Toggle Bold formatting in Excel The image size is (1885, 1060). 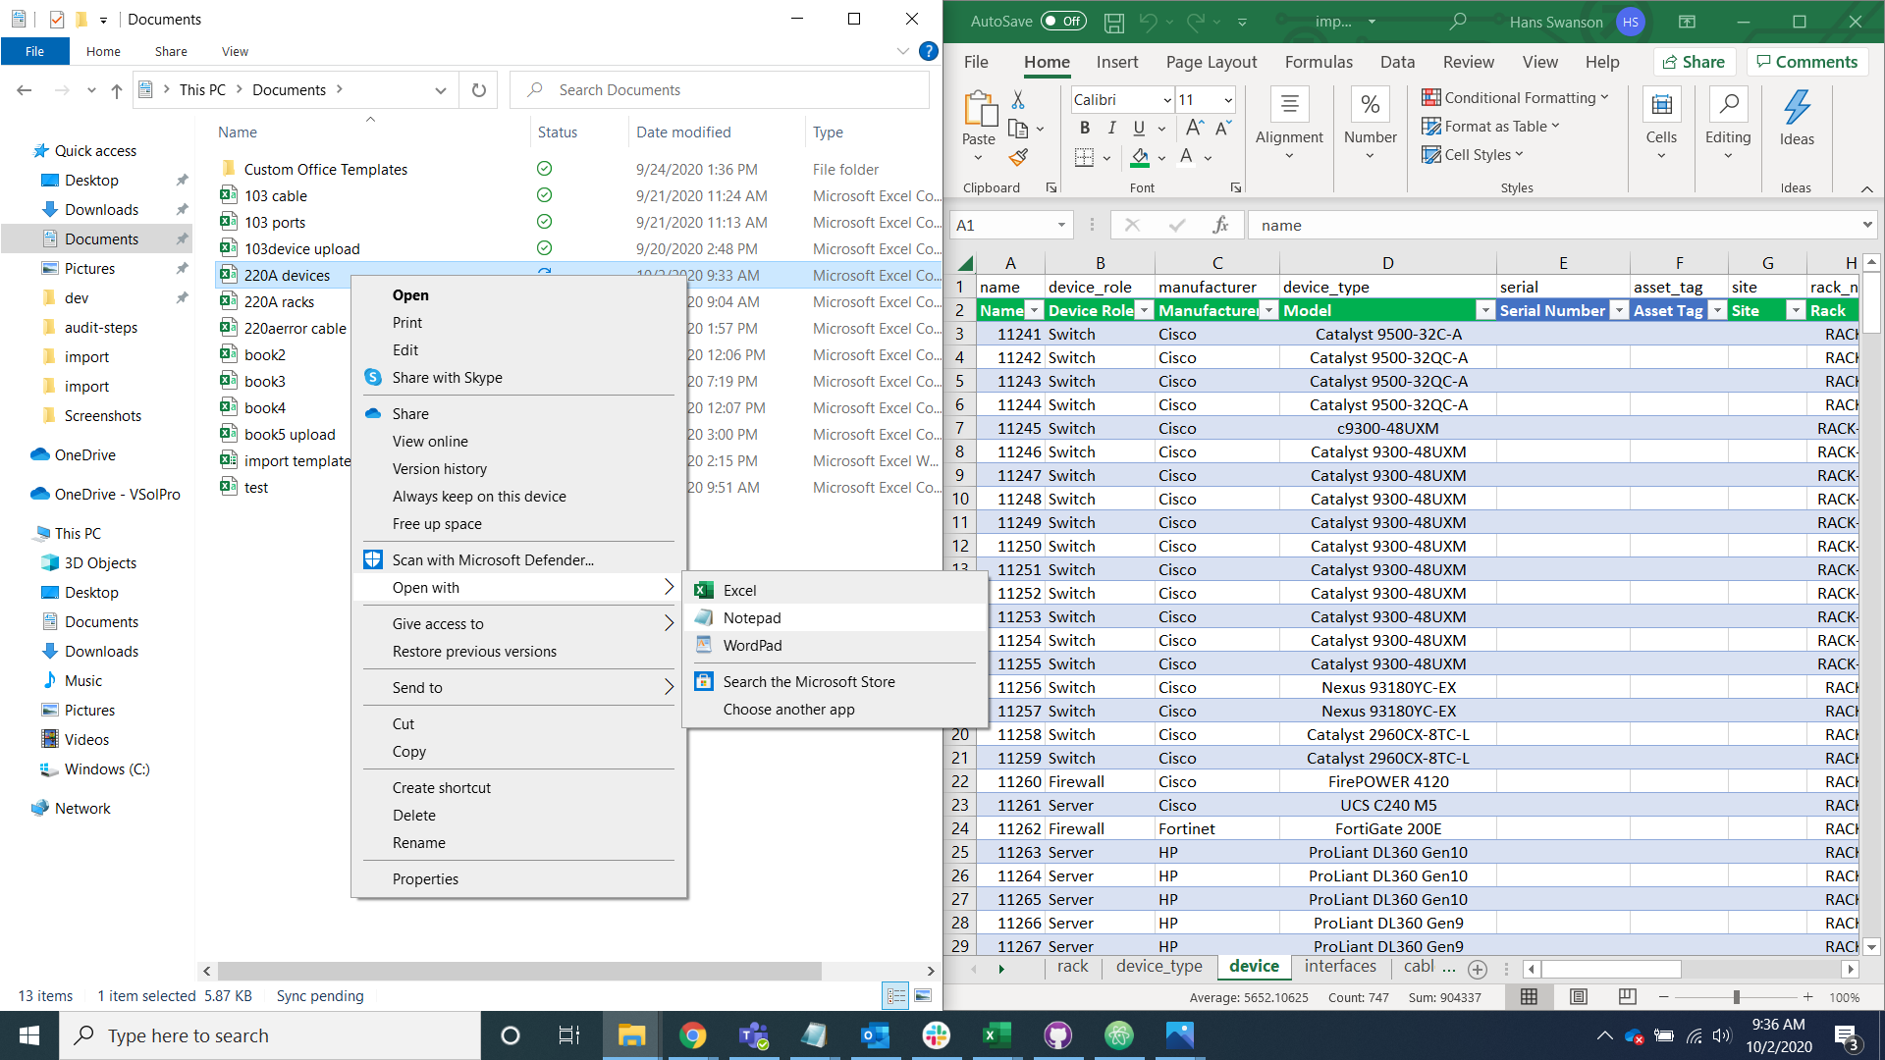pos(1085,128)
